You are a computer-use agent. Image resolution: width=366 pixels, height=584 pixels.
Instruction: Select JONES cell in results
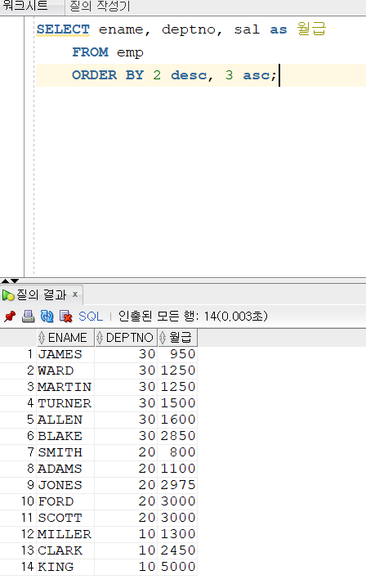tap(65, 485)
